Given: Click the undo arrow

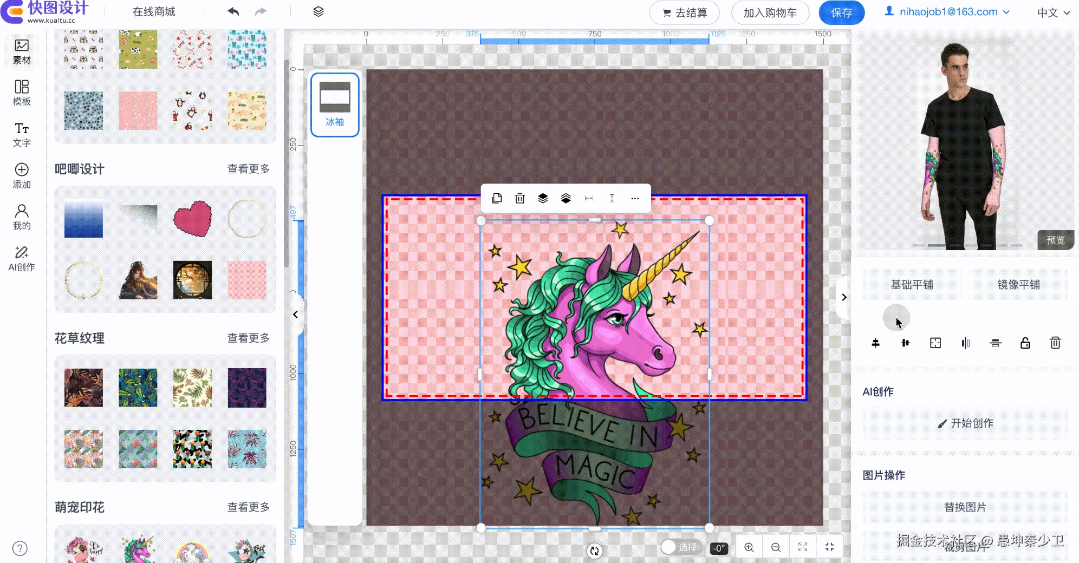Looking at the screenshot, I should pos(233,12).
